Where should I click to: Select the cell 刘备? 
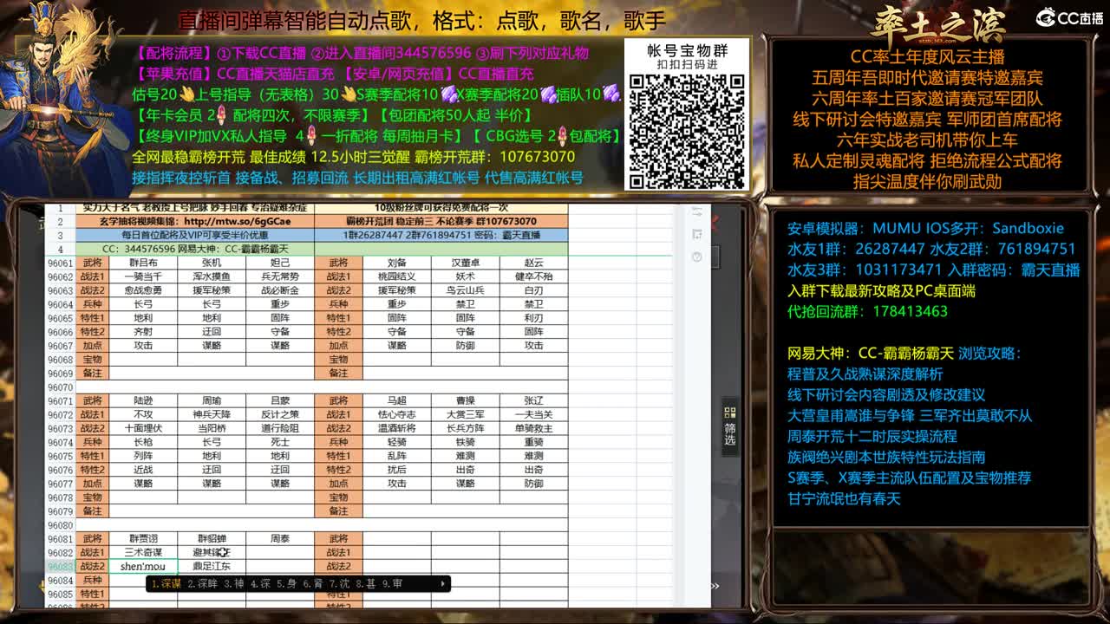click(x=397, y=263)
